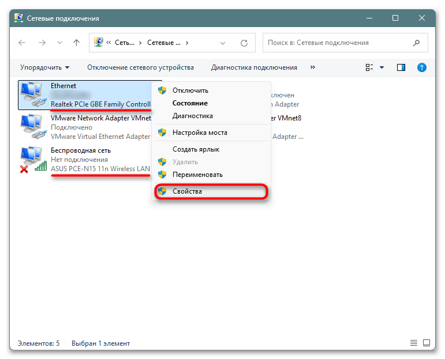The image size is (445, 359).
Task: Click window title bar network icon
Action: tap(18, 18)
